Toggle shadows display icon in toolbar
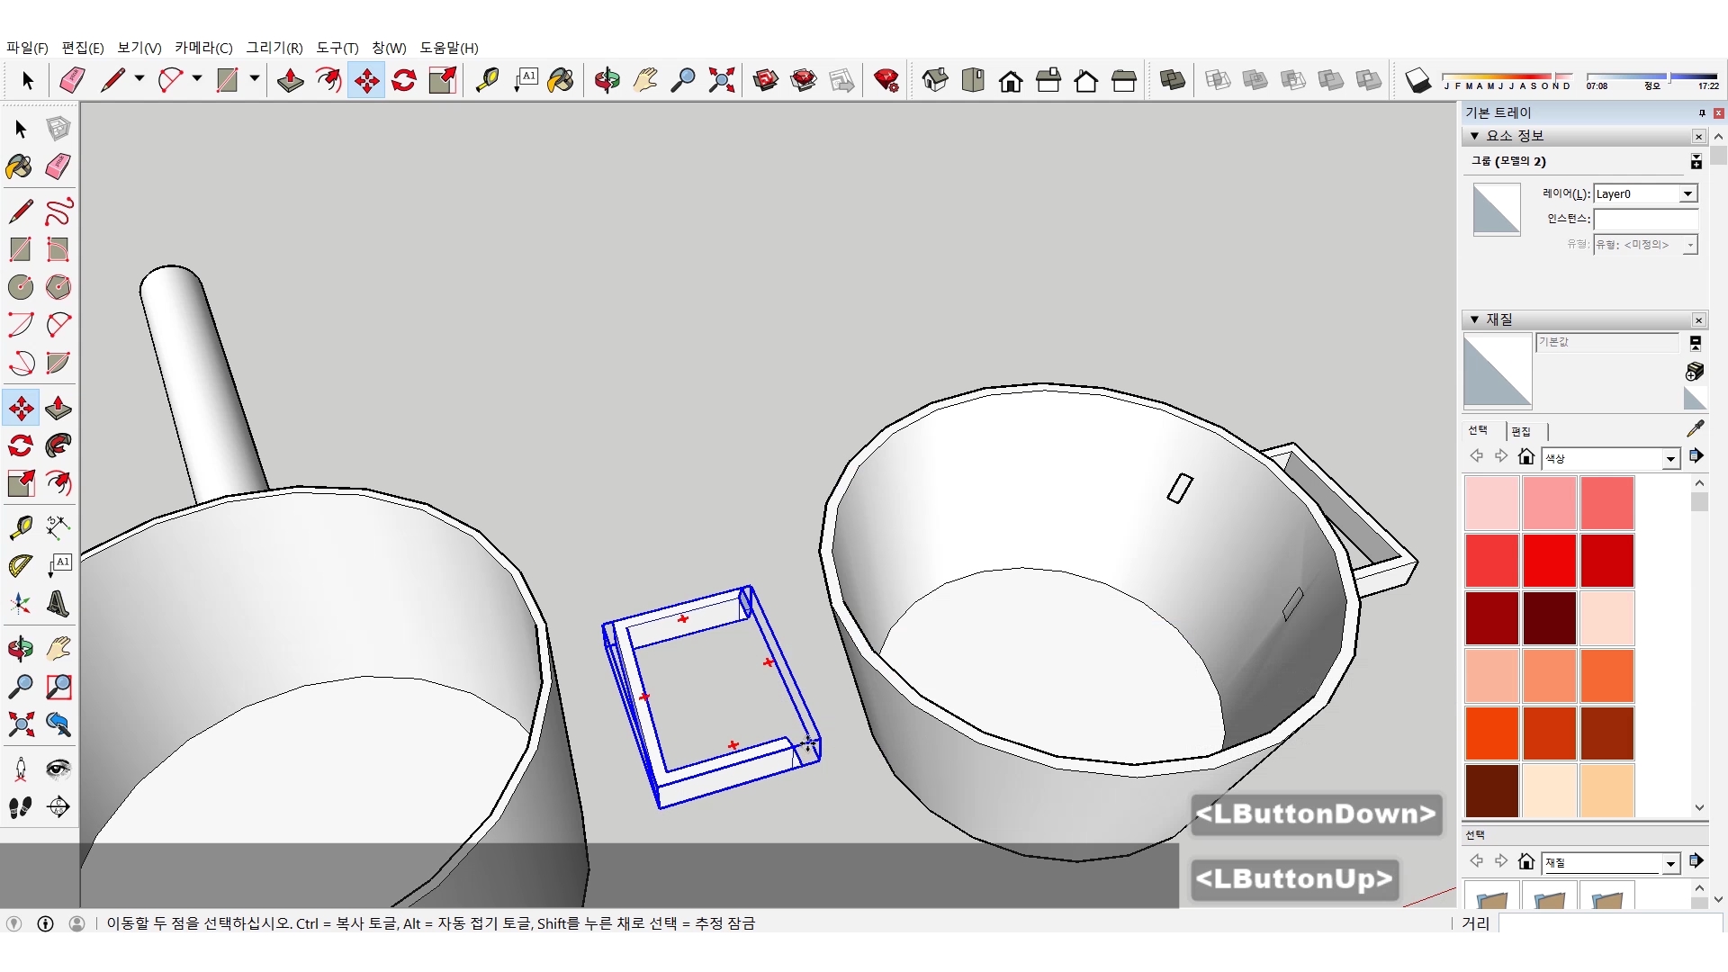1728x972 pixels. coord(1417,80)
